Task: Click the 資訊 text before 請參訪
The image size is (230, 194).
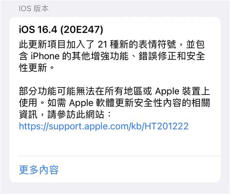Action: 28,114
